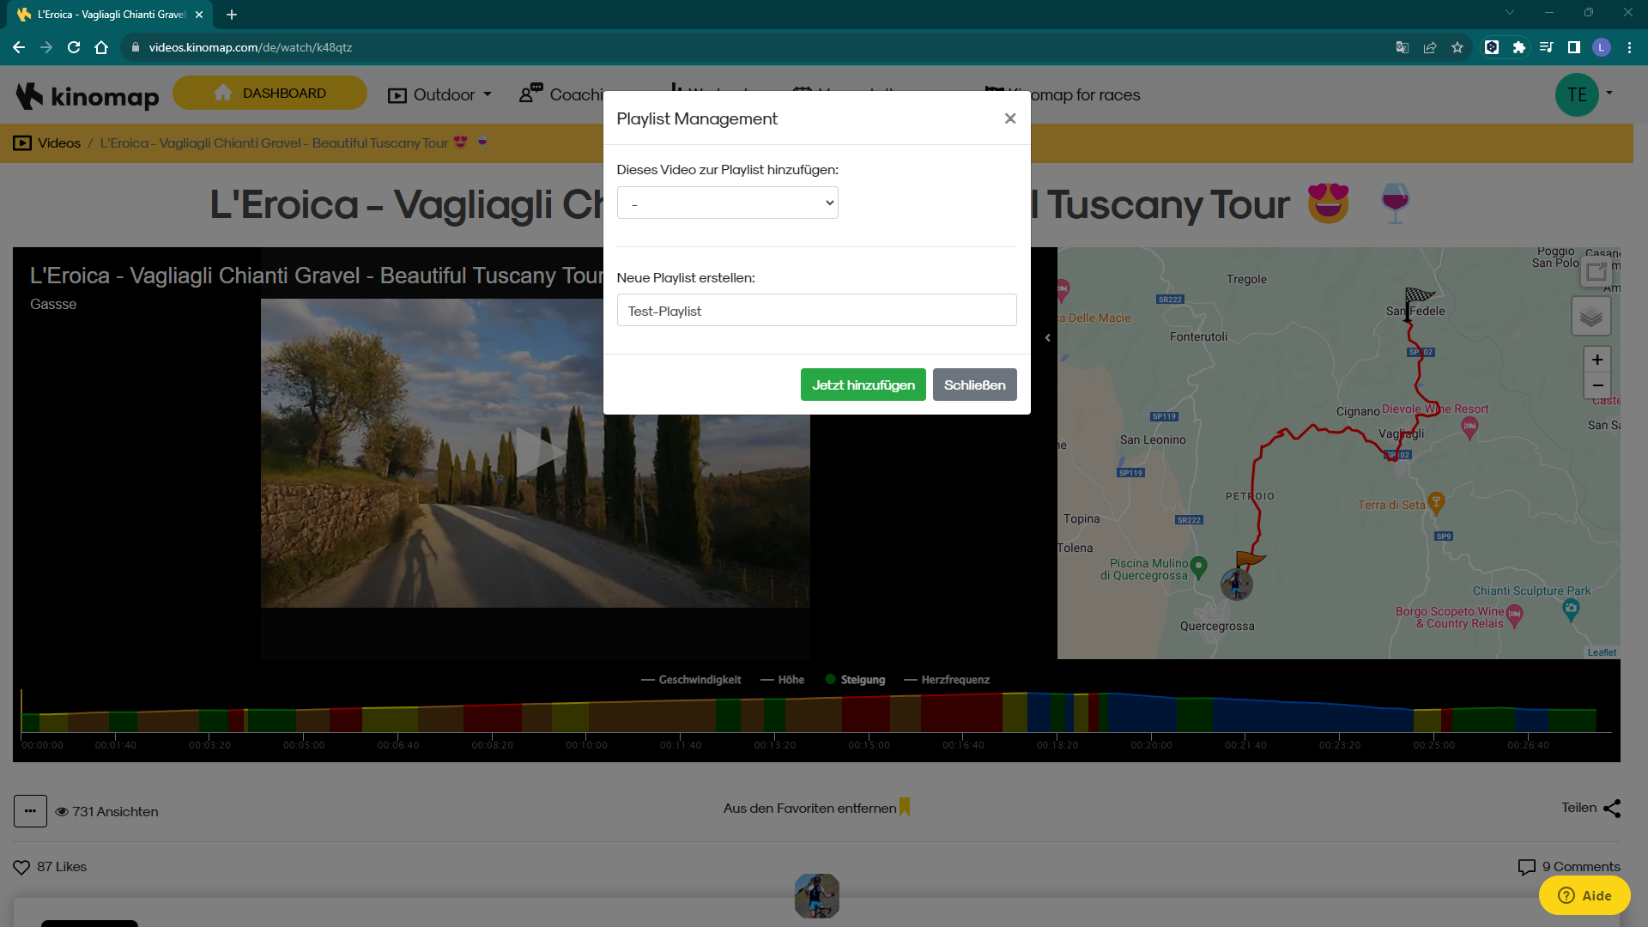Click the Piscina Mulino di Quercegrossa pin
This screenshot has width=1648, height=927.
(x=1199, y=567)
